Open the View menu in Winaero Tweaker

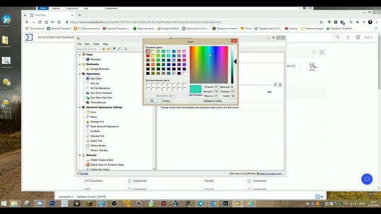click(x=87, y=44)
